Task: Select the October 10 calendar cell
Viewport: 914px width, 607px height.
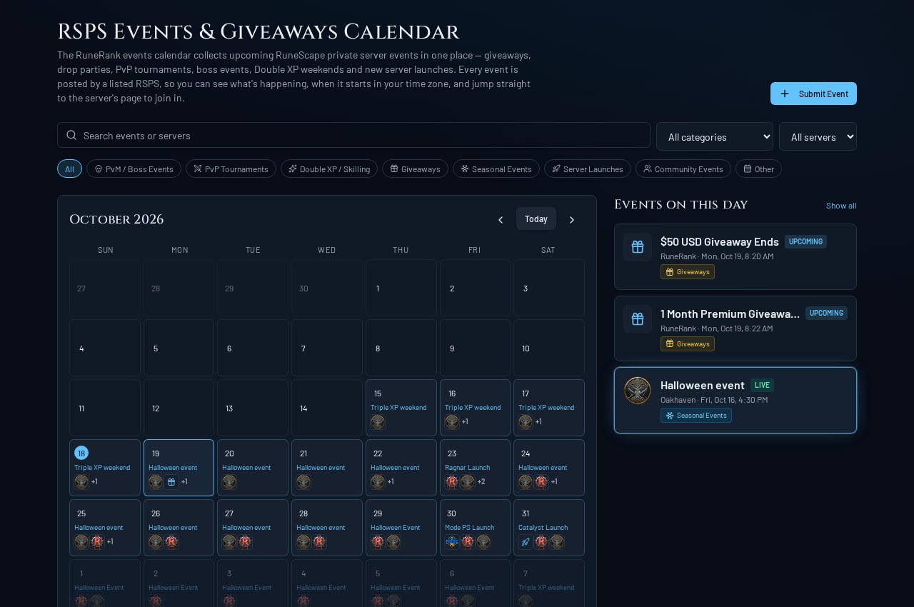Action: pyautogui.click(x=549, y=348)
